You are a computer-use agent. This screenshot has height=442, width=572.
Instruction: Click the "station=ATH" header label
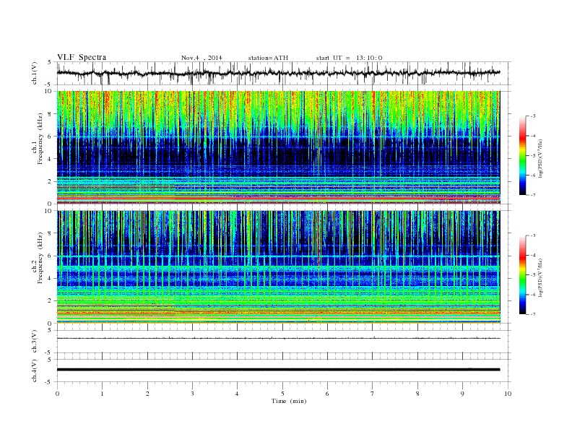[x=268, y=58]
